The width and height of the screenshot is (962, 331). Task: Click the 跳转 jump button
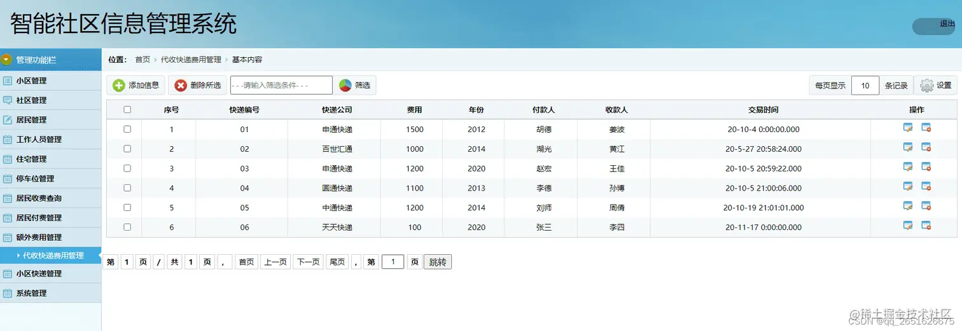(438, 262)
